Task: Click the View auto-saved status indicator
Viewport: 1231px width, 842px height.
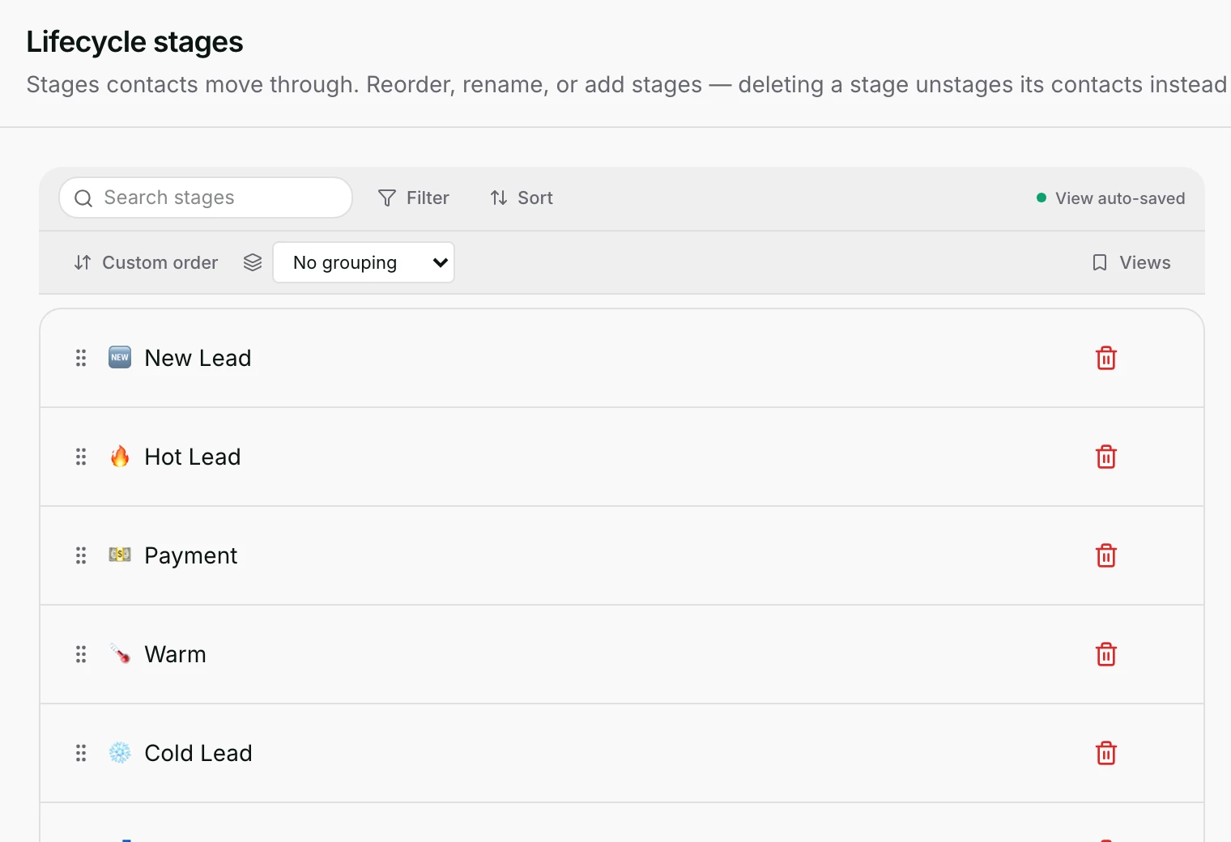Action: click(1110, 198)
